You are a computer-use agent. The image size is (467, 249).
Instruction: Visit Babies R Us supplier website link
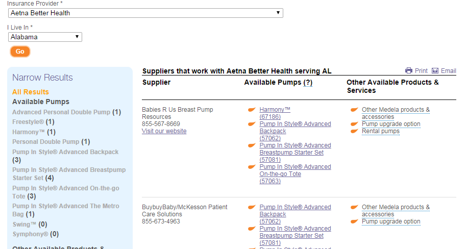click(164, 131)
